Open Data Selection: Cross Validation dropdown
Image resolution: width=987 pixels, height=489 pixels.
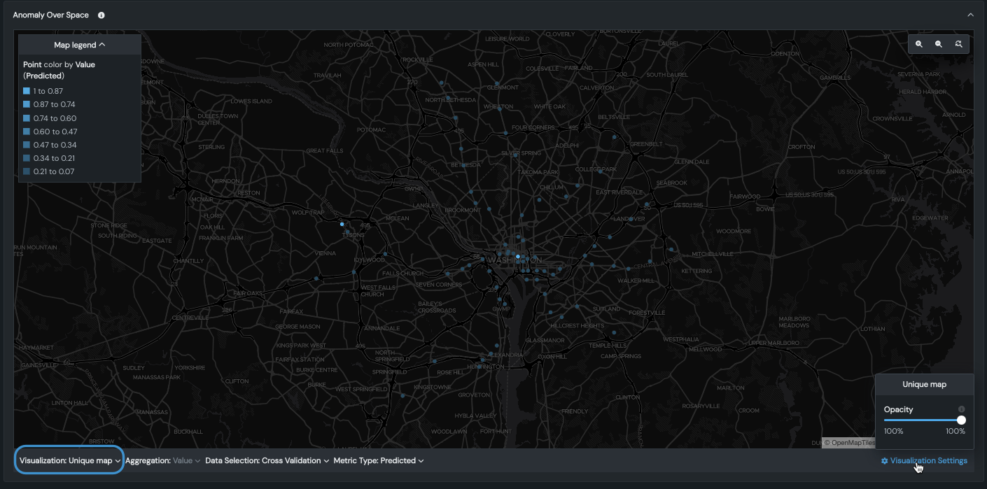pos(267,461)
